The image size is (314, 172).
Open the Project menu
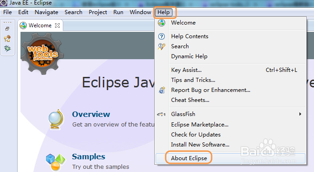point(98,12)
